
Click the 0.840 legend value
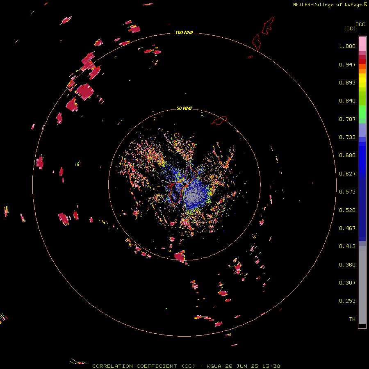pyautogui.click(x=347, y=101)
